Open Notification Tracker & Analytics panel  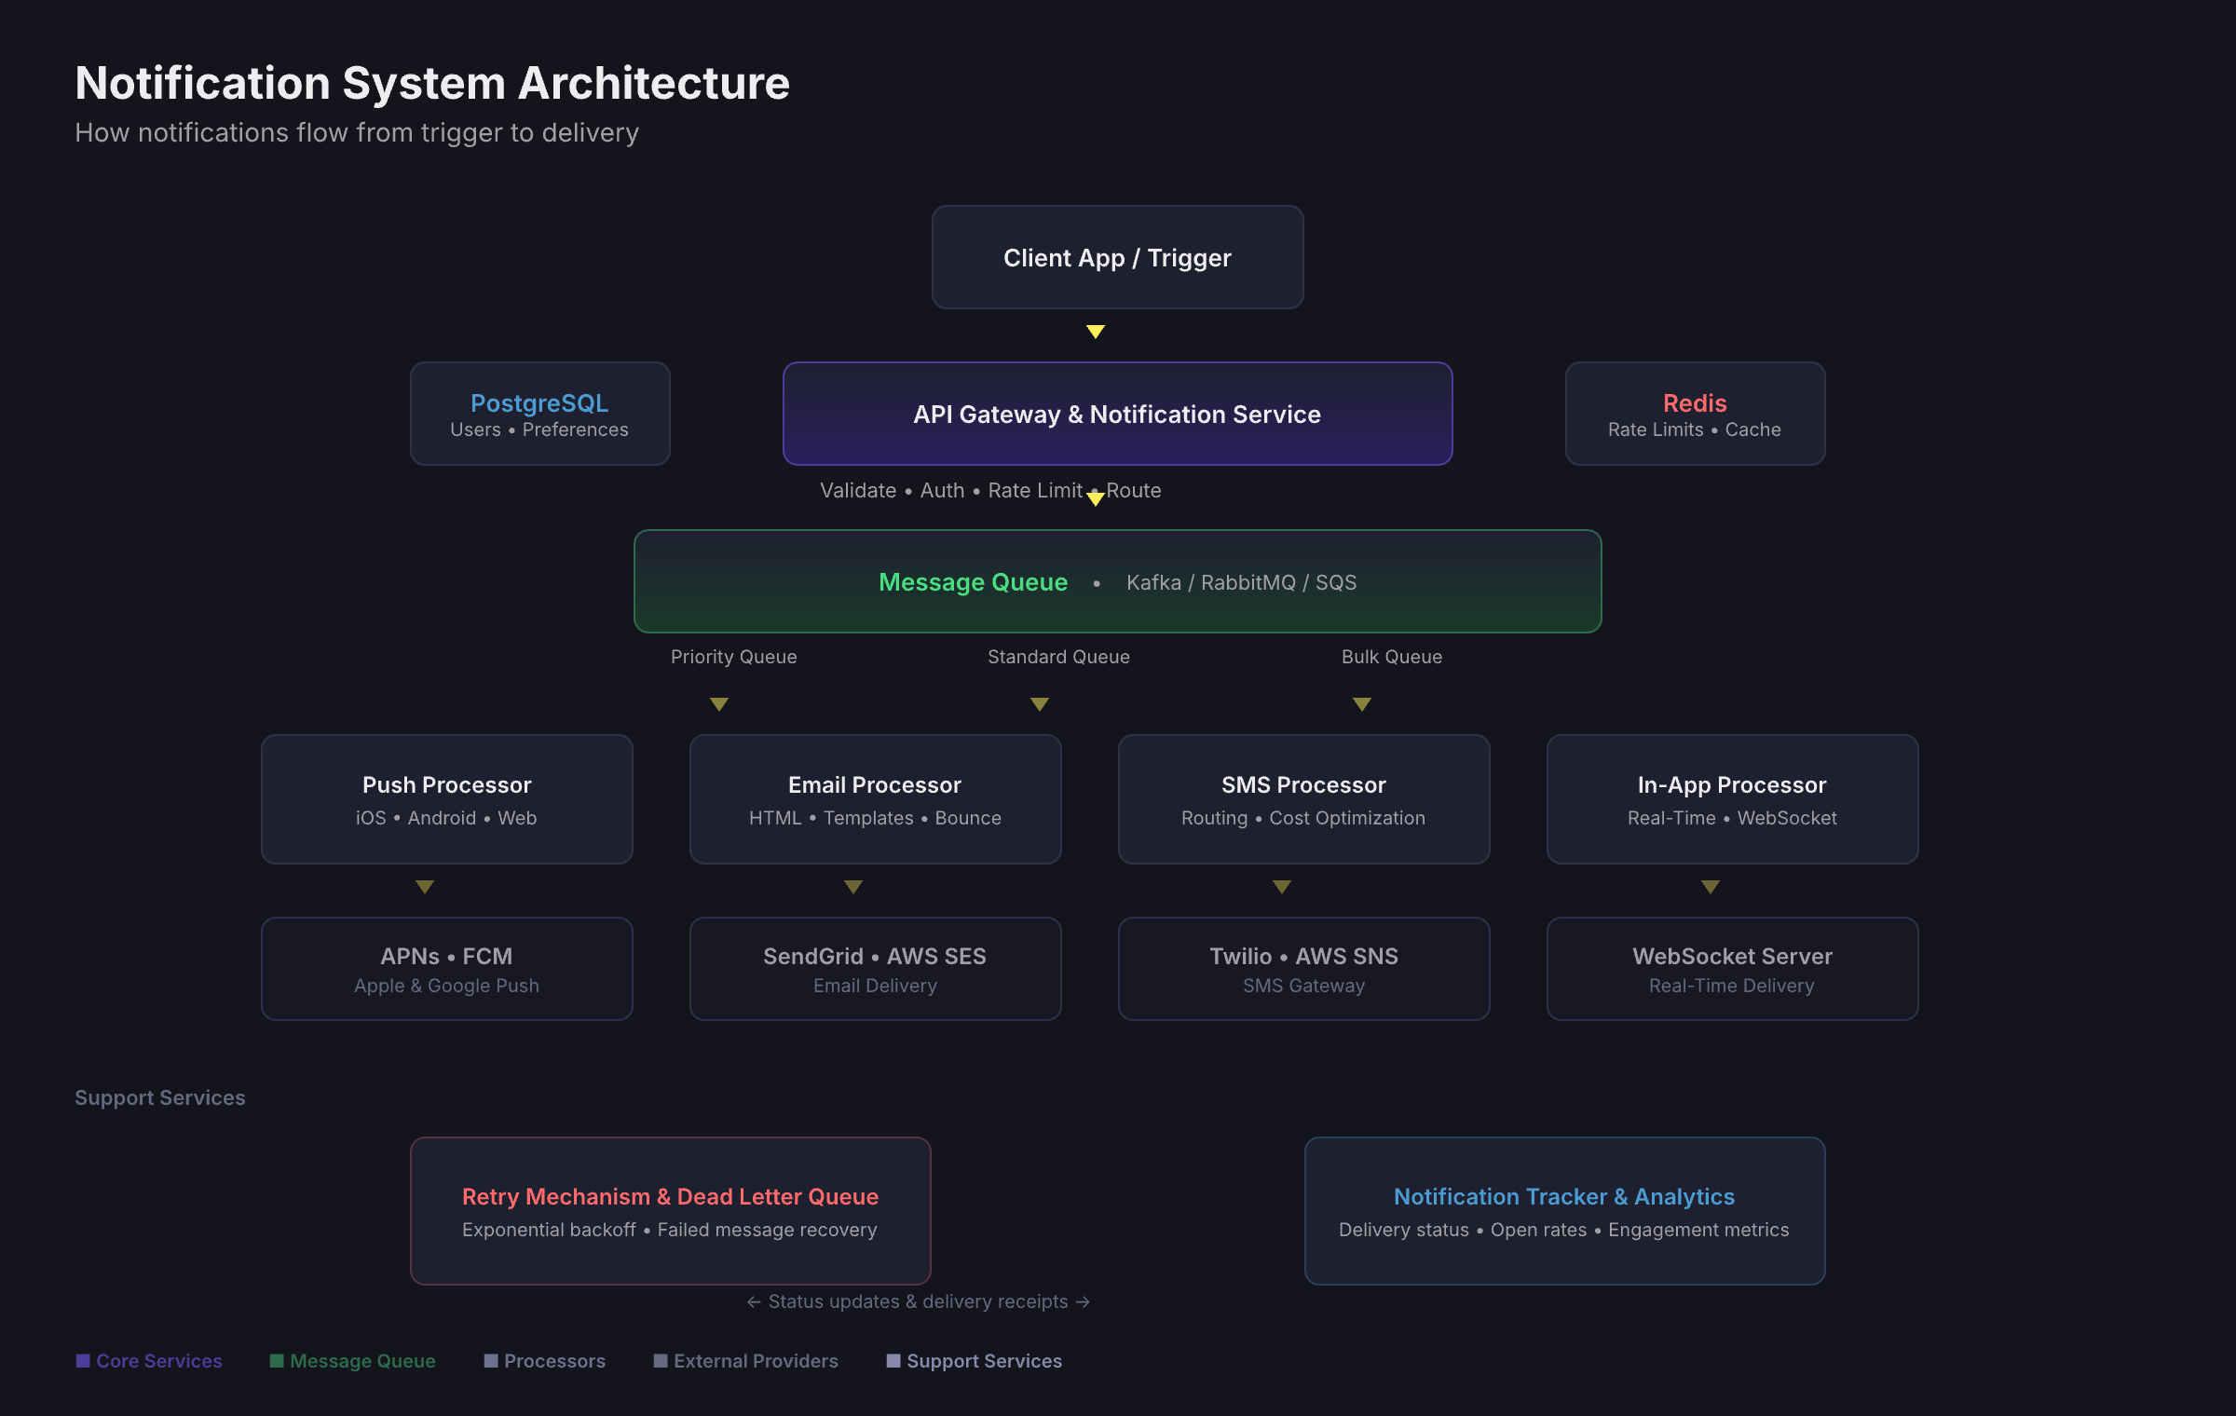tap(1564, 1211)
